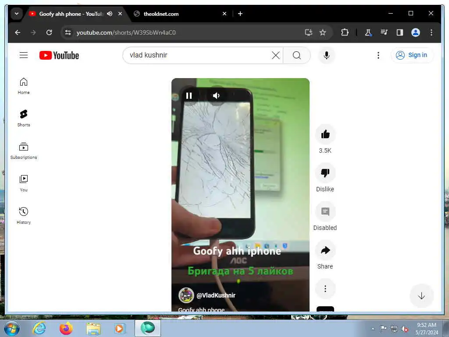This screenshot has width=449, height=337.
Task: Go back to the previous page
Action: coord(18,32)
